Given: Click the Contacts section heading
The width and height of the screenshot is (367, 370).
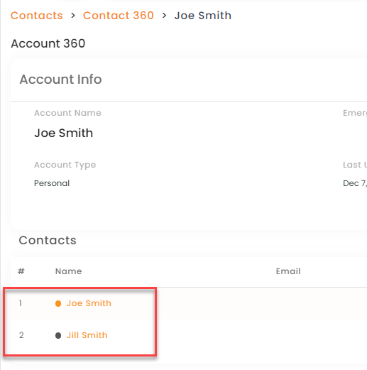Looking at the screenshot, I should pyautogui.click(x=48, y=241).
